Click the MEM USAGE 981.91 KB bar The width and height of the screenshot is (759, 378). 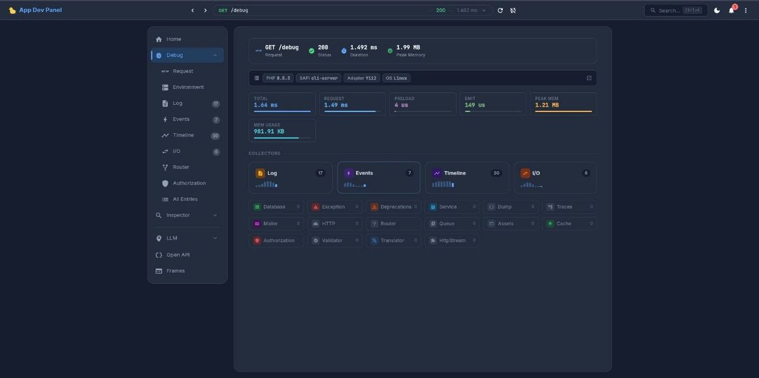coord(282,138)
